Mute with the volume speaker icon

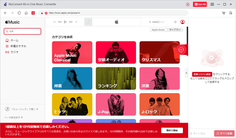pyautogui.click(x=150, y=22)
